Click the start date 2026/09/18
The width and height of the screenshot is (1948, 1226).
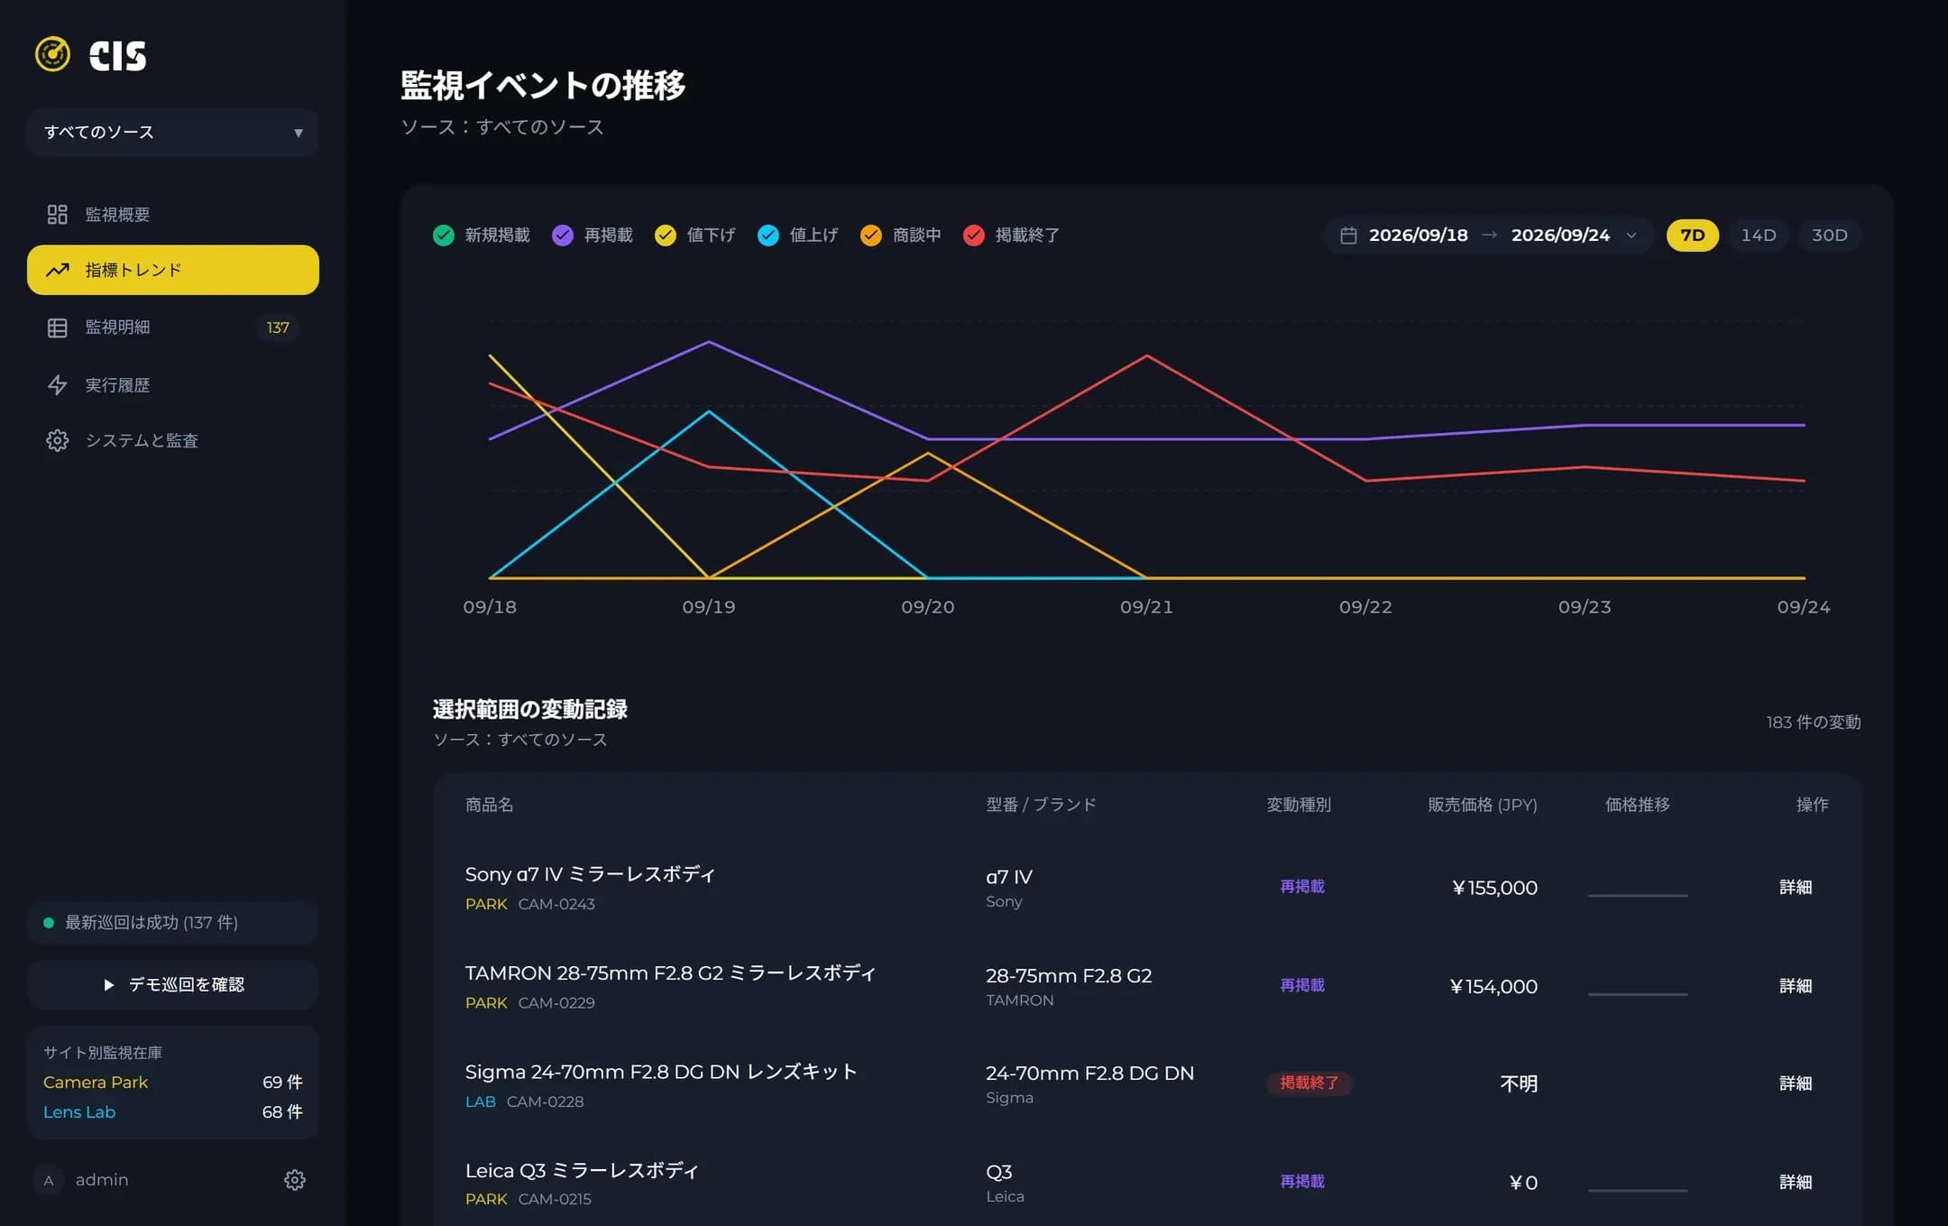point(1418,235)
